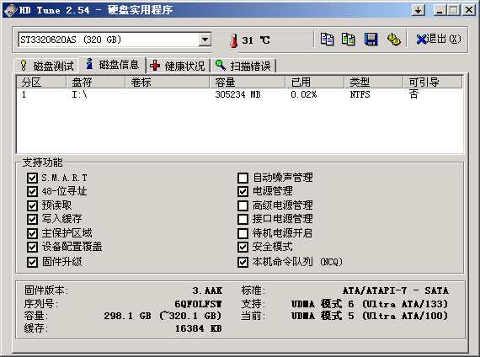Click the serial number 6QF0LFSW
Screen dimensions: 480x357
click(198, 304)
